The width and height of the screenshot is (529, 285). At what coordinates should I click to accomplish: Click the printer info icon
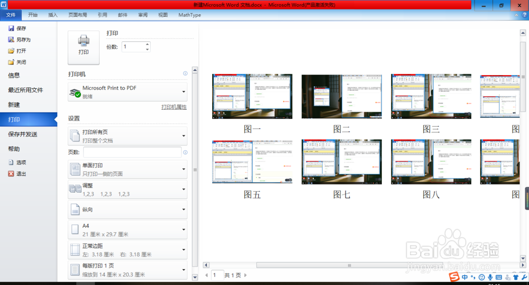point(185,73)
